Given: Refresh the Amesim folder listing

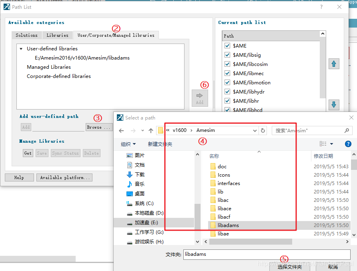Looking at the screenshot, I should [263, 130].
